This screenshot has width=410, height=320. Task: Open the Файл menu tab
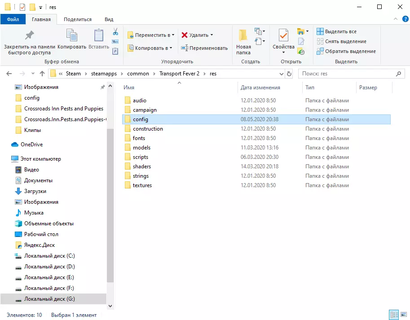(x=13, y=19)
